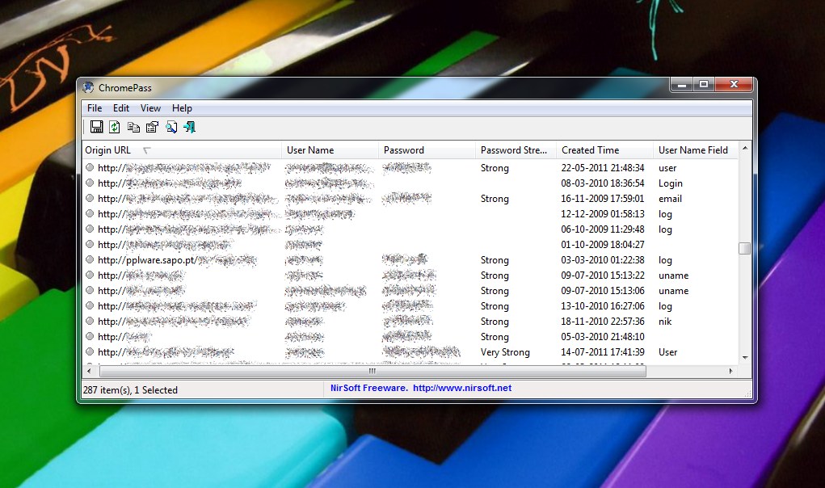Click the created time 14-07-2011 17:41:39

pyautogui.click(x=603, y=351)
